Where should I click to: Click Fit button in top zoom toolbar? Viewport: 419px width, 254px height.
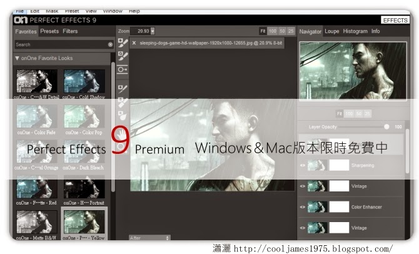coord(263,31)
